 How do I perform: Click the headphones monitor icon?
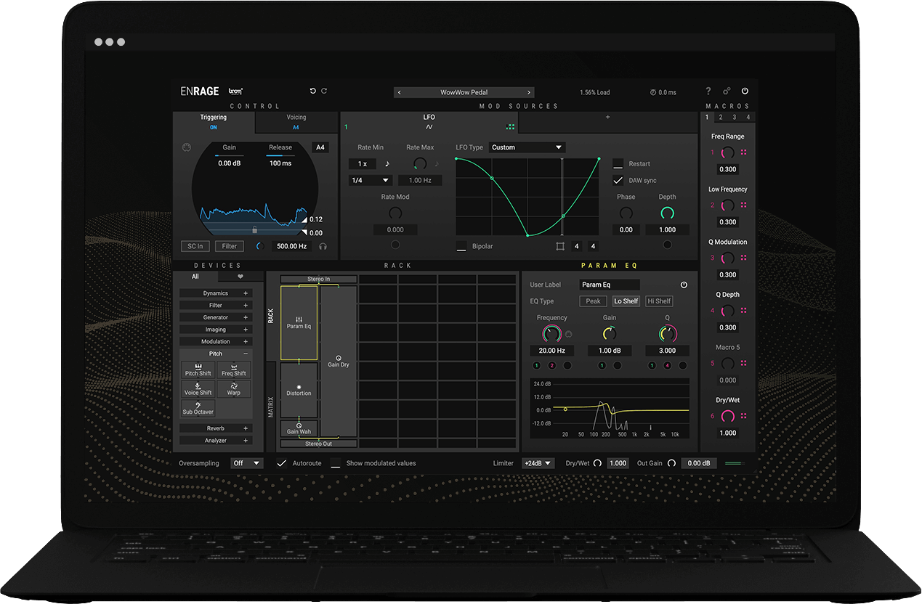coord(323,247)
